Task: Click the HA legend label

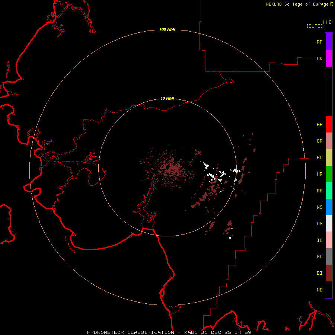Action: pos(320,124)
